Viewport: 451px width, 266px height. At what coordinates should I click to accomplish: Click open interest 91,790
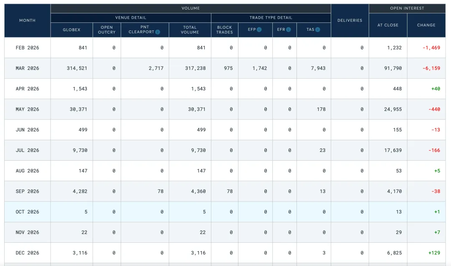(x=393, y=68)
